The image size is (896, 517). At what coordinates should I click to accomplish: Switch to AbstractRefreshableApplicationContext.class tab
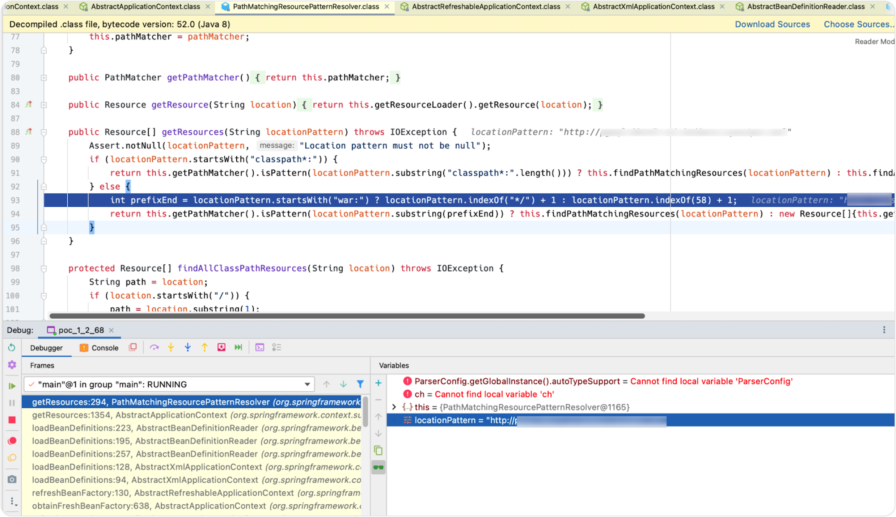point(486,7)
